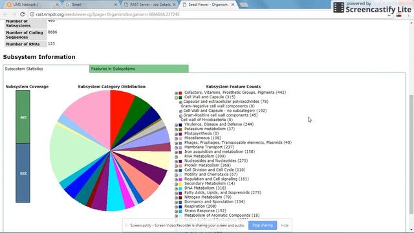Click the Number of Coding Sequences value 8686
This screenshot has height=233, width=414.
click(52, 32)
